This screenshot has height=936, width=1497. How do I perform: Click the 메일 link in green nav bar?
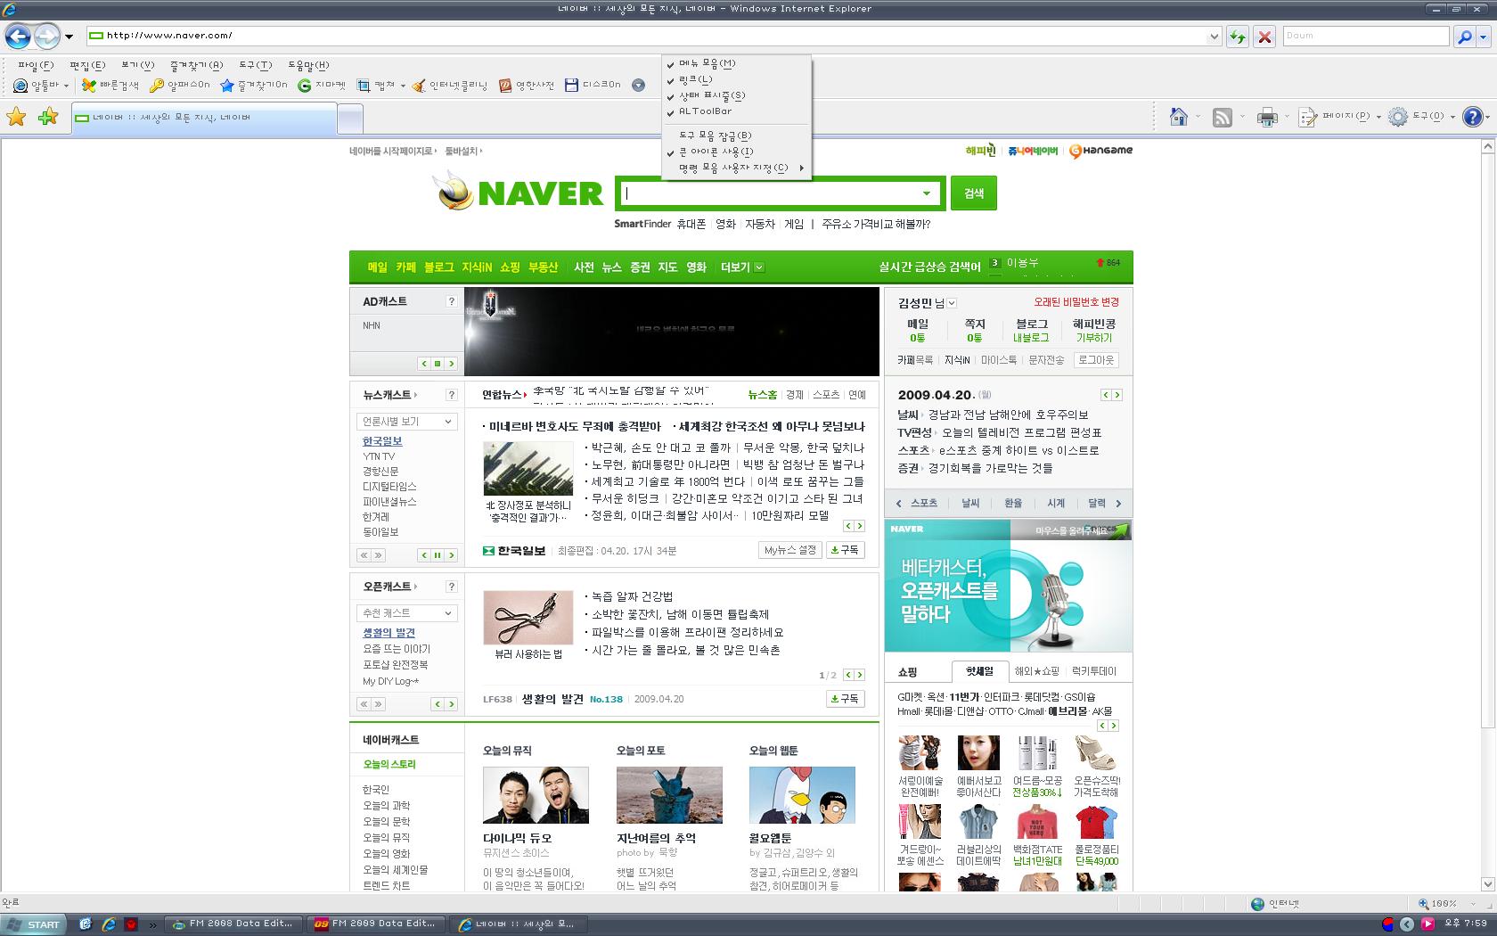378,267
